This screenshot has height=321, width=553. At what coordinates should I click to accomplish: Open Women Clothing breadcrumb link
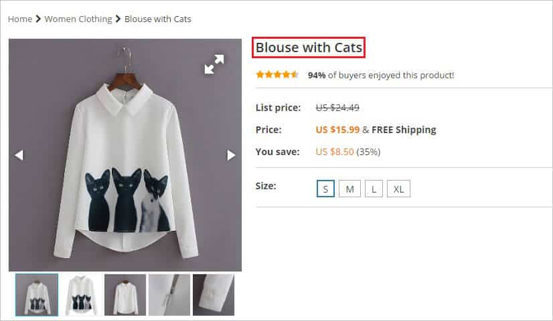pos(78,19)
